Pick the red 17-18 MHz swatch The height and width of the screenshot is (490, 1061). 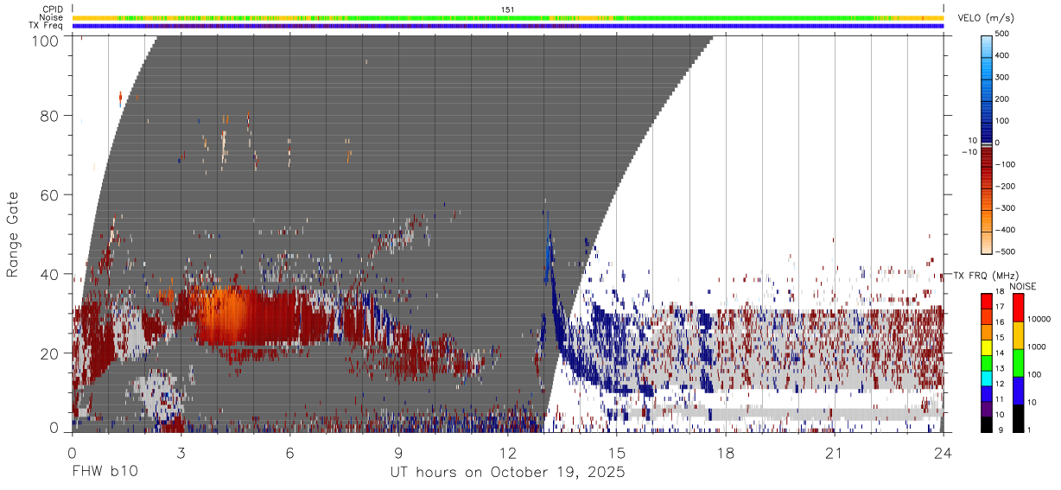(x=986, y=302)
